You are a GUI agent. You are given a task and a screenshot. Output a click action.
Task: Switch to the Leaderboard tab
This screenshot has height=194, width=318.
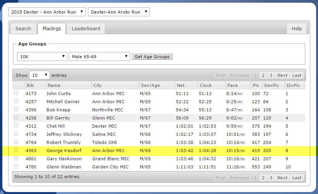coord(86,29)
